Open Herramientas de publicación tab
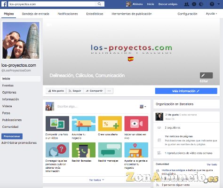 click(132, 14)
